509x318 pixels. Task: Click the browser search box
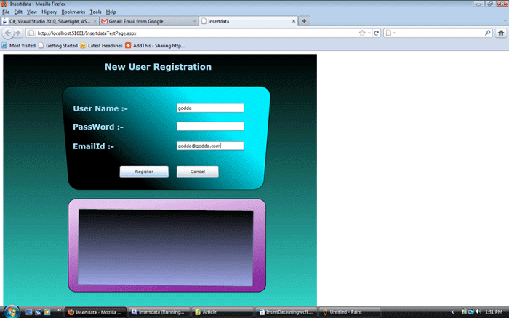coord(438,33)
